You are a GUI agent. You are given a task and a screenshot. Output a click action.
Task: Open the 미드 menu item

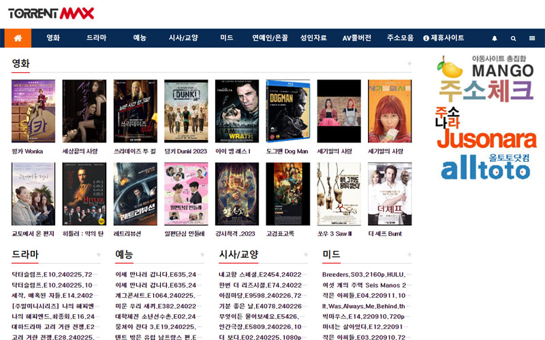pyautogui.click(x=227, y=38)
